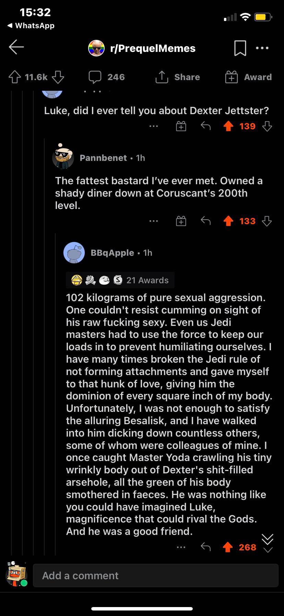Image resolution: width=284 pixels, height=616 pixels.
Task: View the 21 Awards on BBqApple's comment
Action: (x=120, y=280)
